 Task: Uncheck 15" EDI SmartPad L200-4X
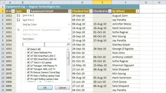click(28, 59)
